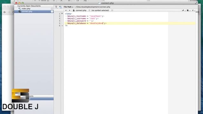Click the connect.php title bar proxy icon
The height and width of the screenshot is (114, 203).
(99, 3)
